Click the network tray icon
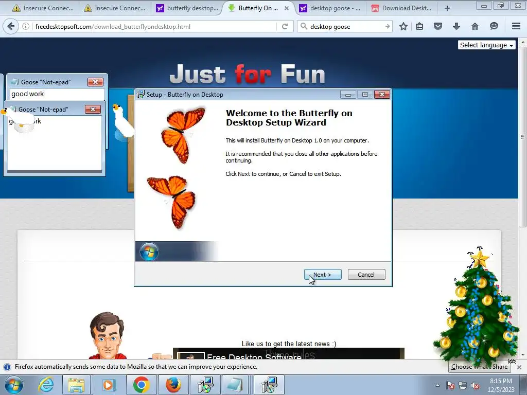 click(x=463, y=386)
